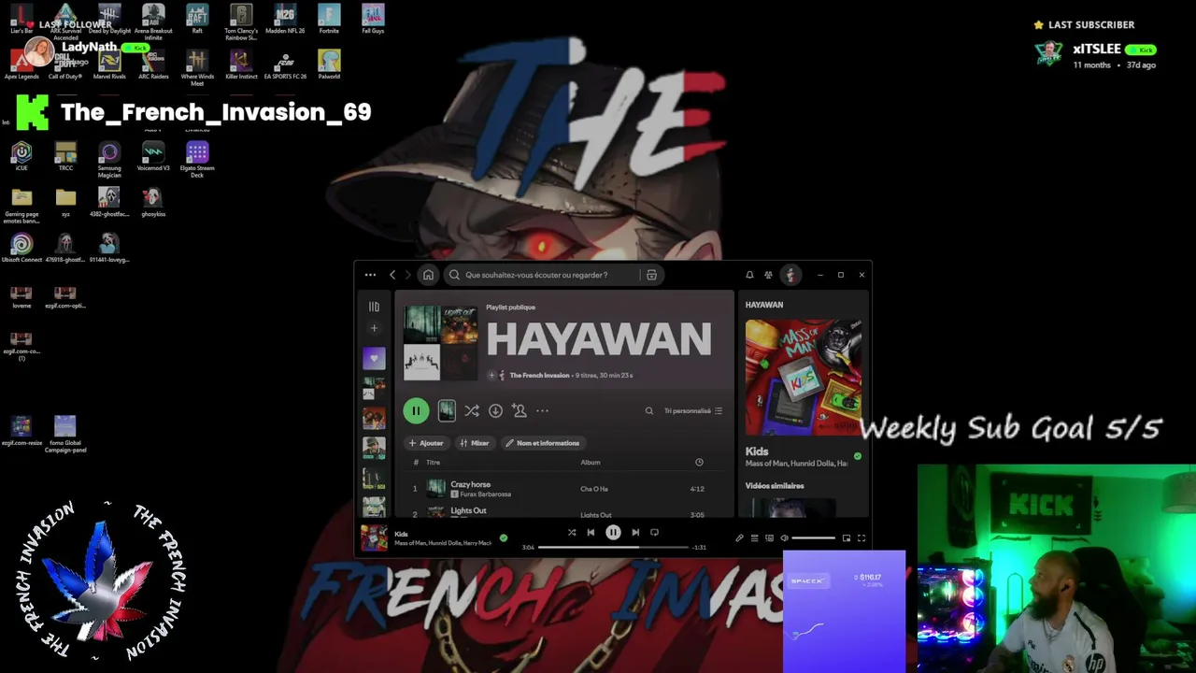Create new playlist with sidebar plus button
This screenshot has width=1196, height=673.
[374, 328]
